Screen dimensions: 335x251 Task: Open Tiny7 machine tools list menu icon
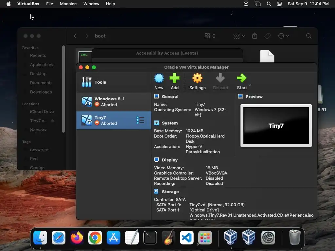[x=140, y=120]
